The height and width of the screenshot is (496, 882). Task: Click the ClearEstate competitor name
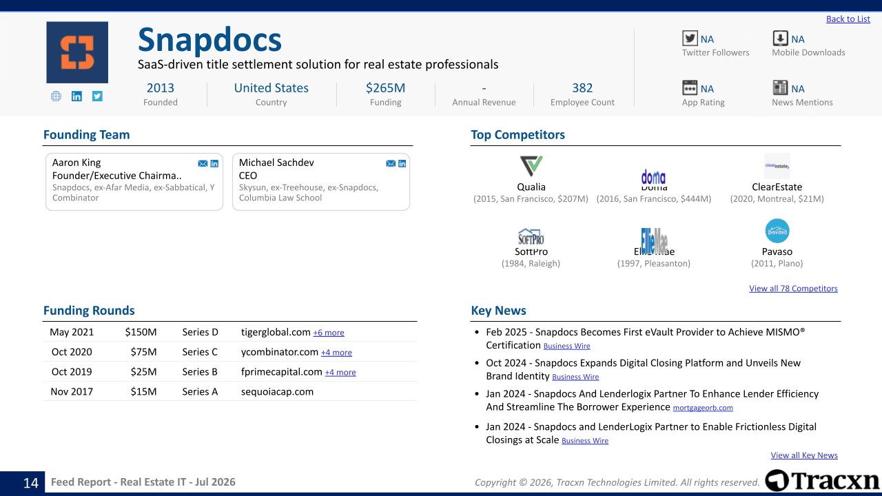point(777,187)
